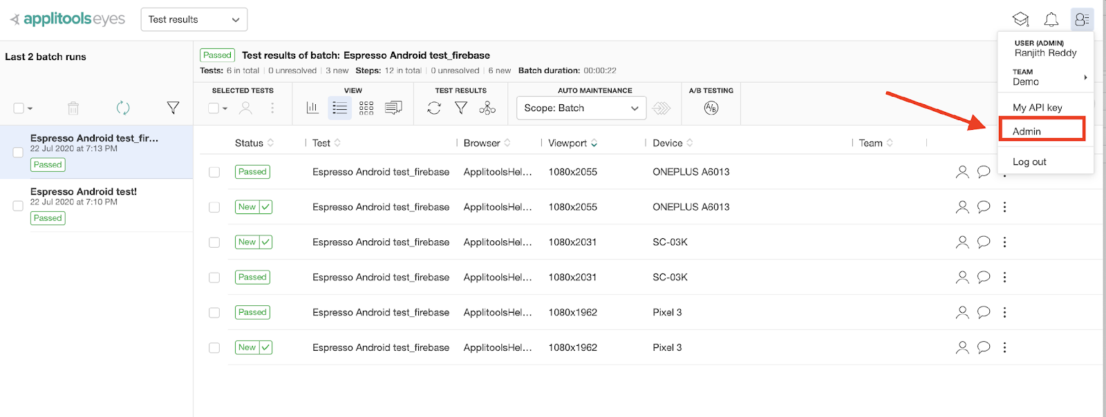Select checkbox for last Pixel 3 row
The width and height of the screenshot is (1106, 417).
coord(214,348)
